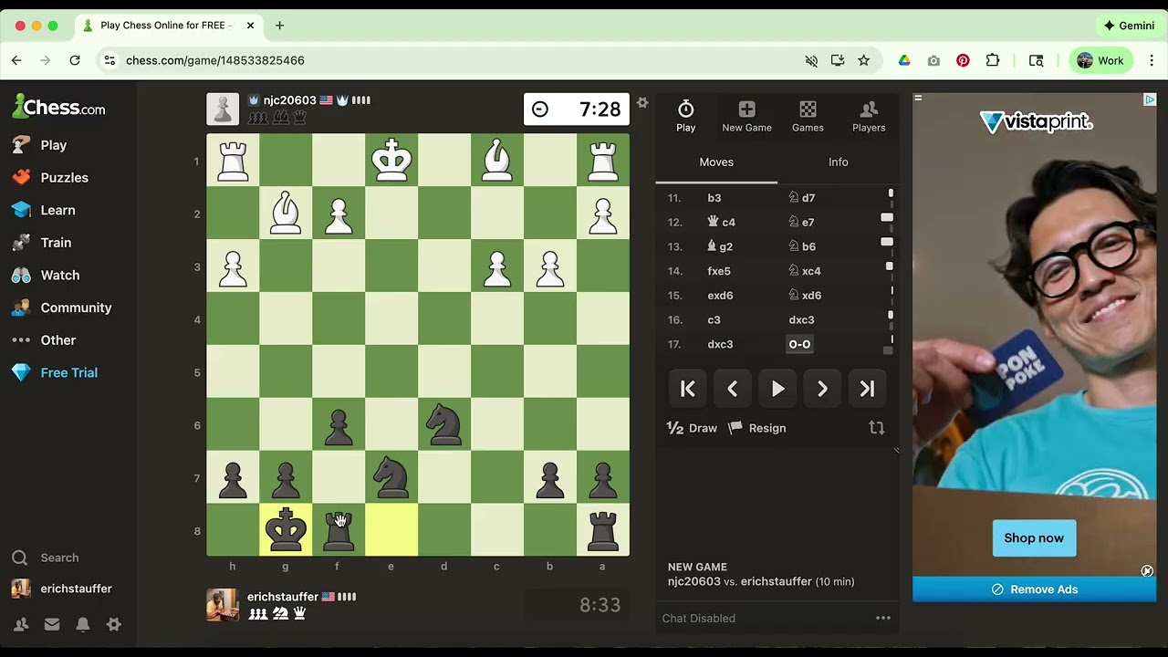Open the Games tab

click(x=808, y=116)
